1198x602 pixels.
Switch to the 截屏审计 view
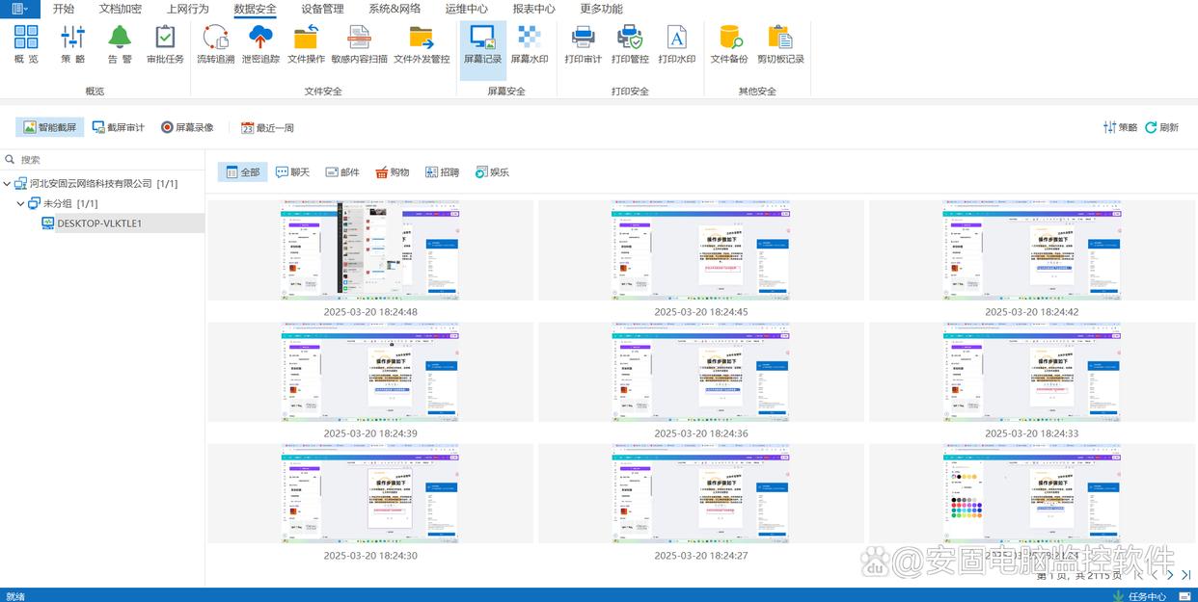point(118,127)
